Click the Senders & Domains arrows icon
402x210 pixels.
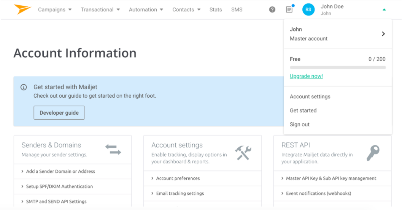(x=113, y=150)
